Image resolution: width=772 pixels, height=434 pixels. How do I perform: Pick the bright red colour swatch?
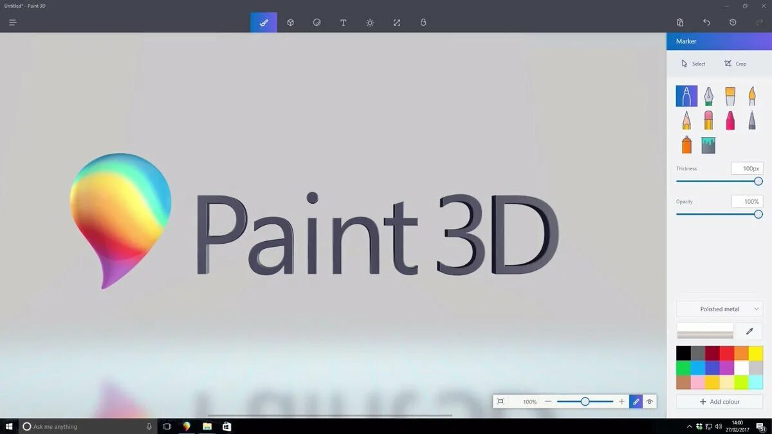coord(727,353)
